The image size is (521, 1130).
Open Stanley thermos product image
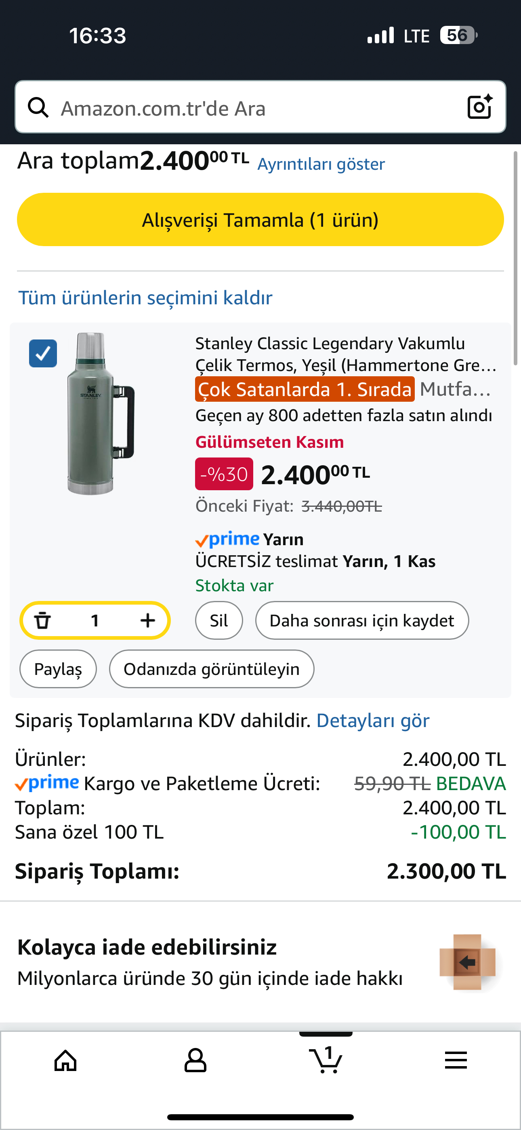[101, 413]
